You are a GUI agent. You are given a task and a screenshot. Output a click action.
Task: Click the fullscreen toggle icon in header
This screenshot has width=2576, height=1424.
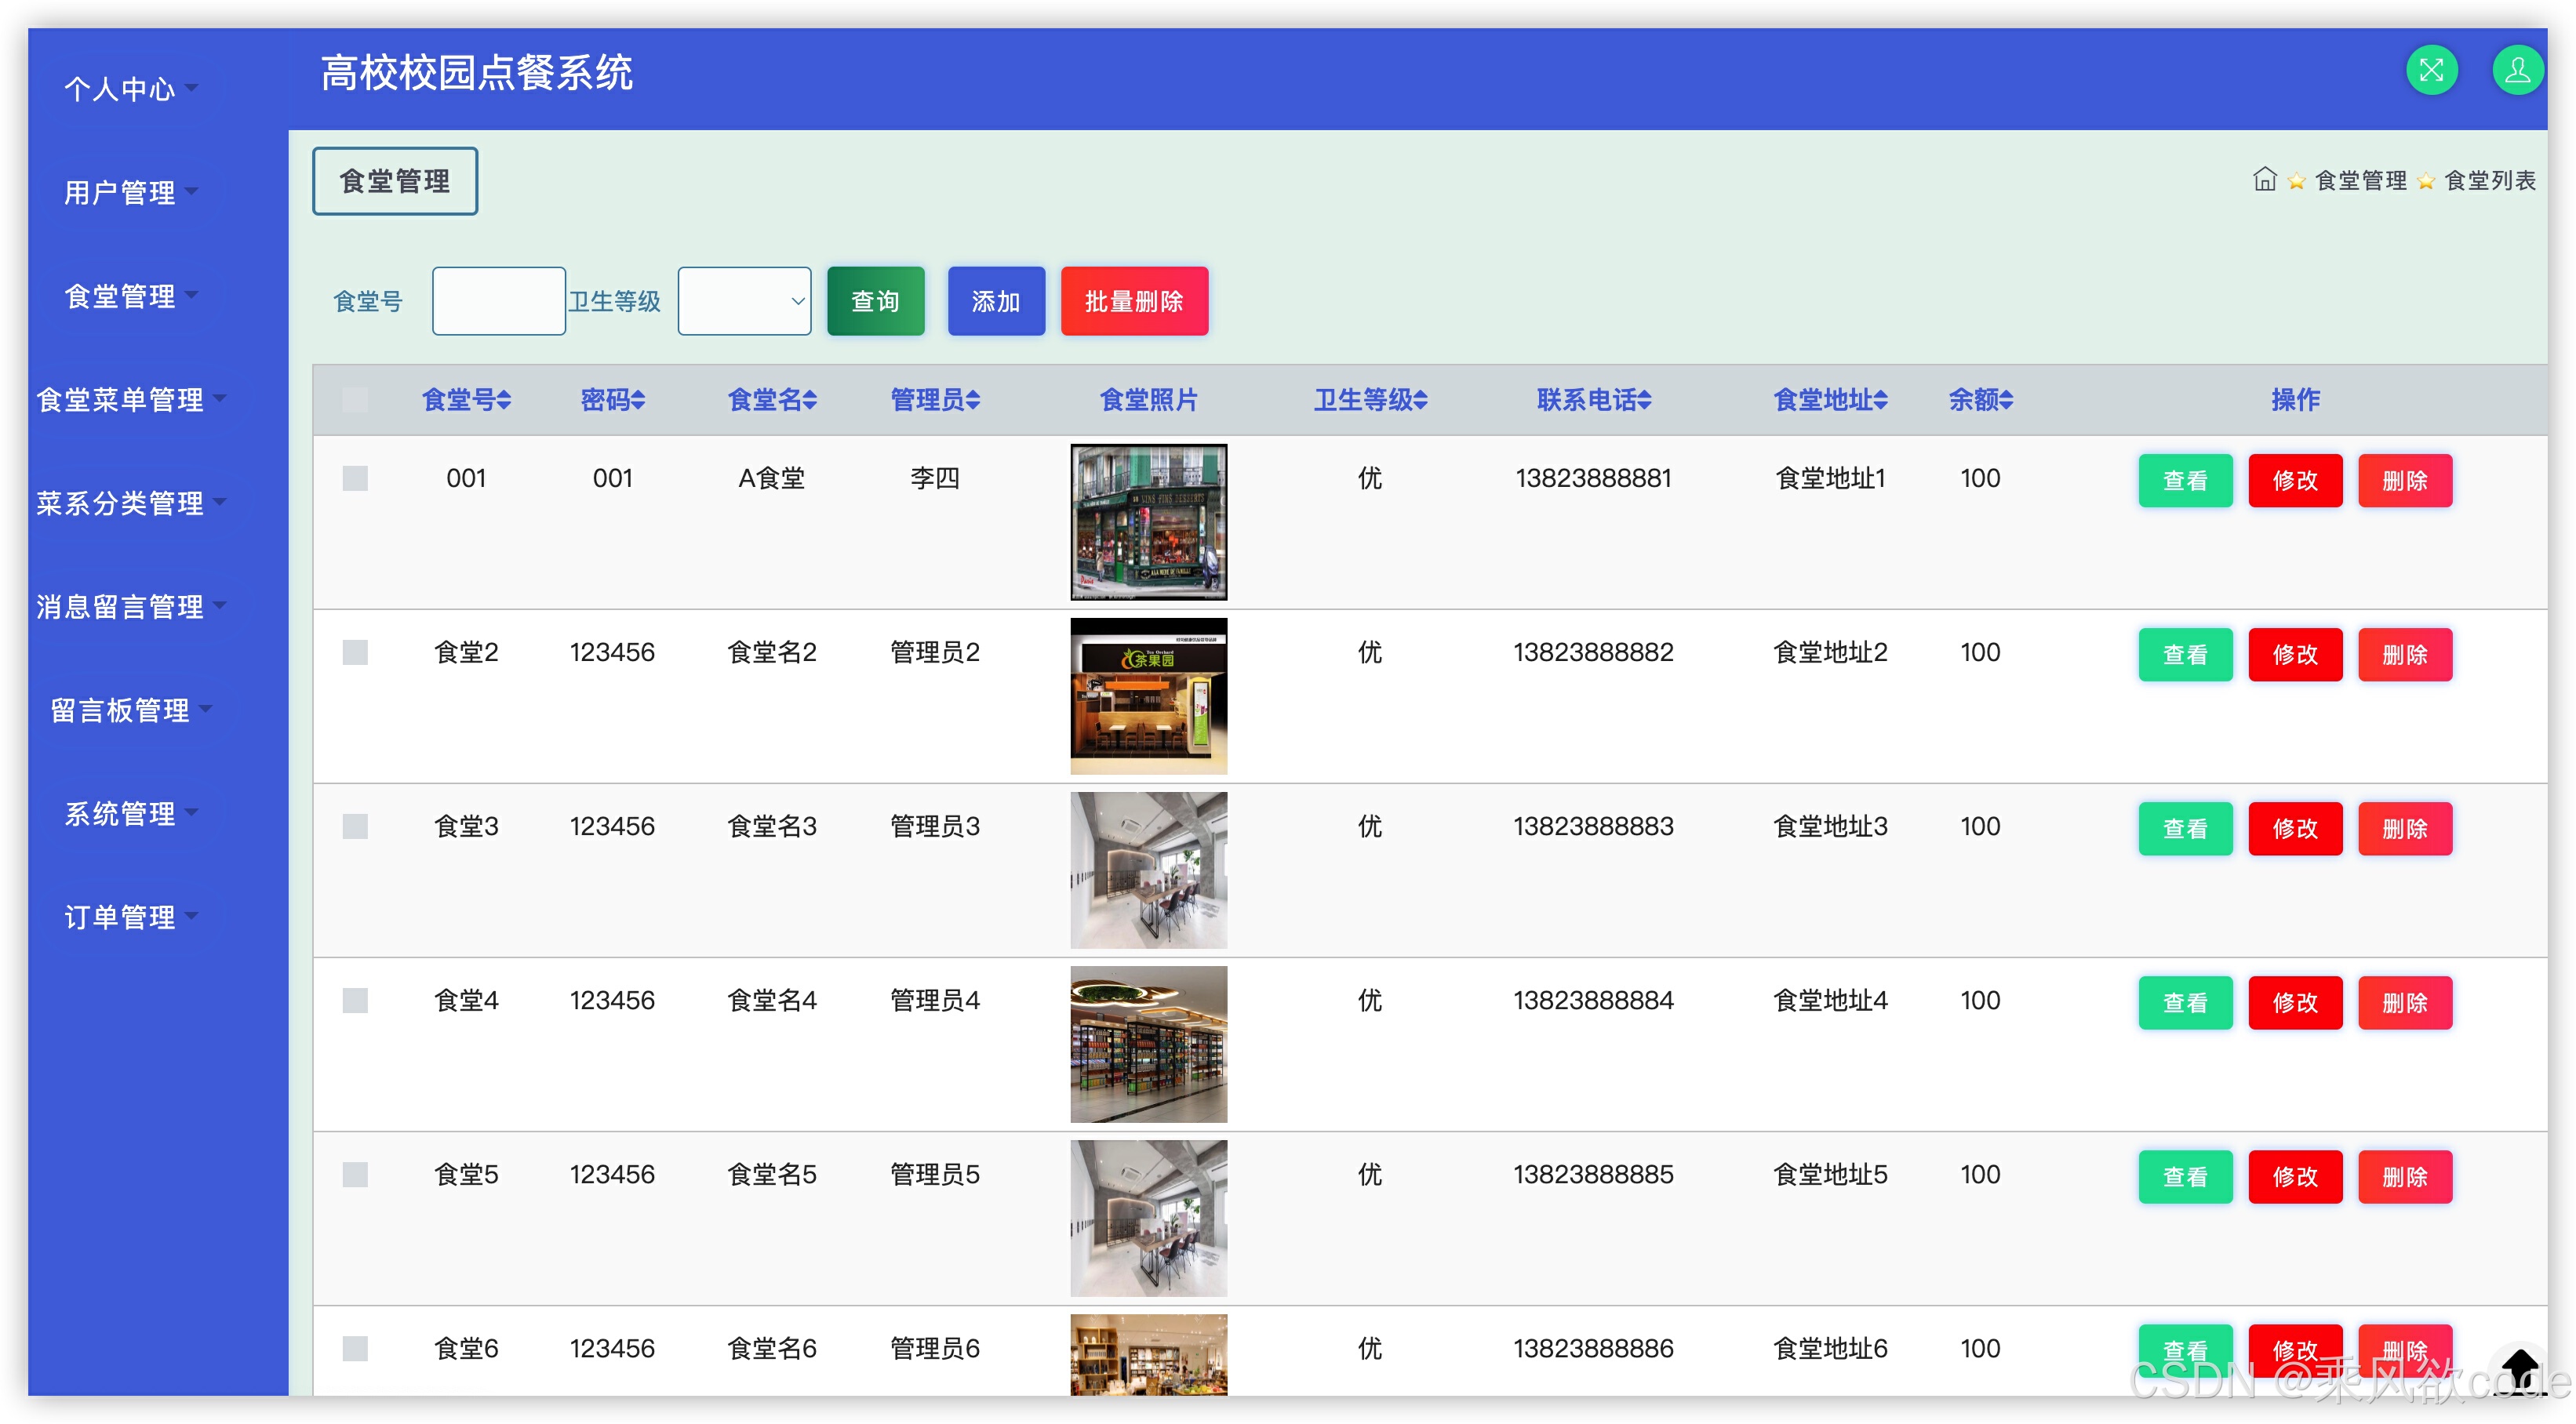pyautogui.click(x=2431, y=71)
